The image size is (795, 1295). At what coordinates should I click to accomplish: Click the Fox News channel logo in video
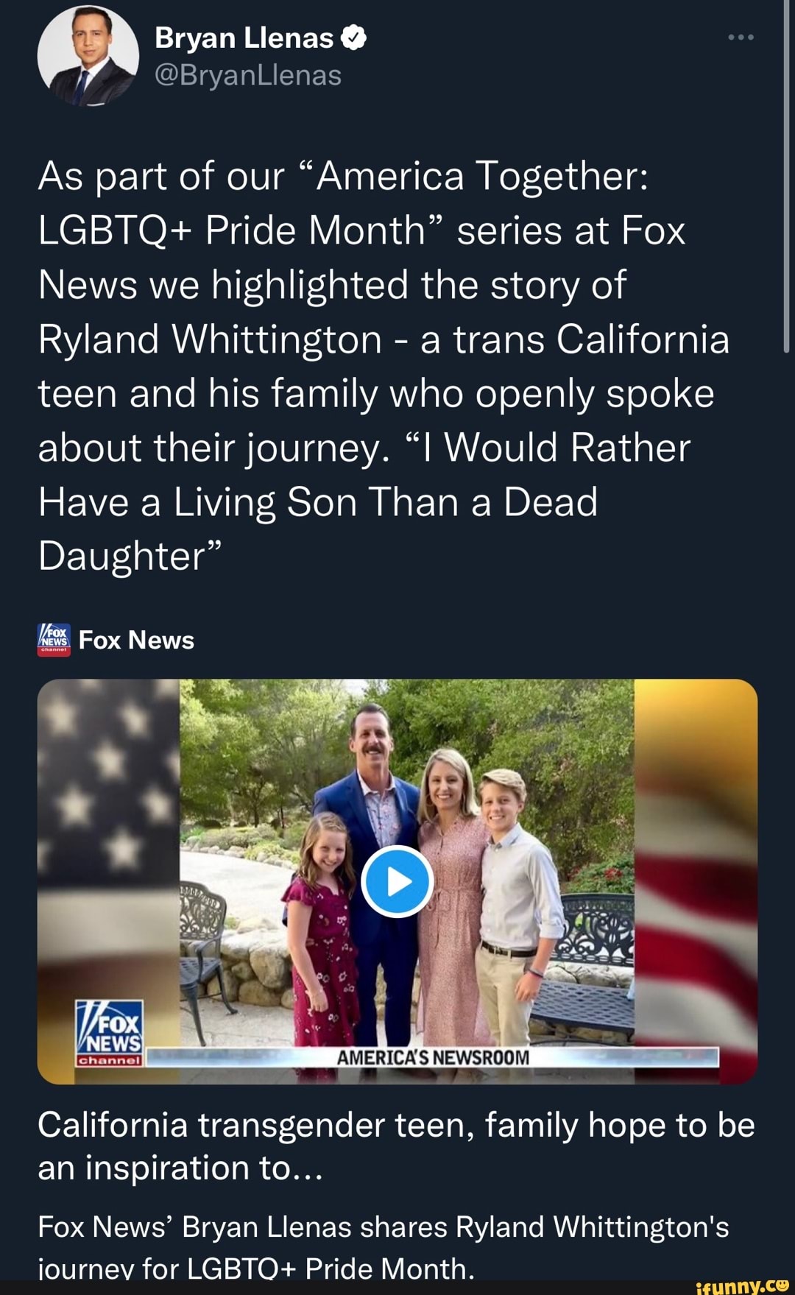(110, 1034)
